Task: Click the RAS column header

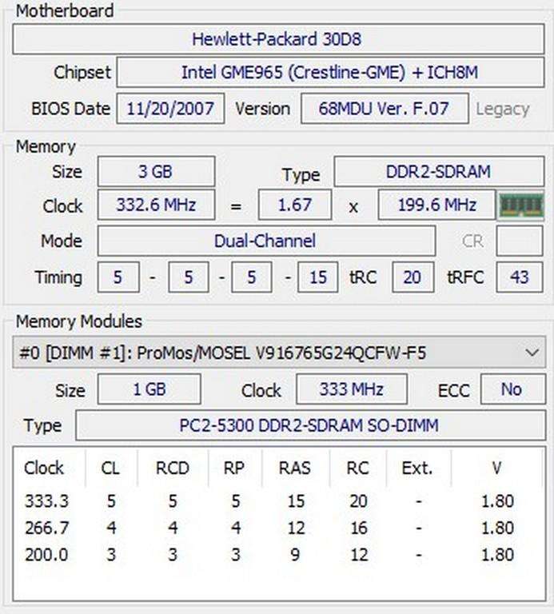Action: point(295,468)
